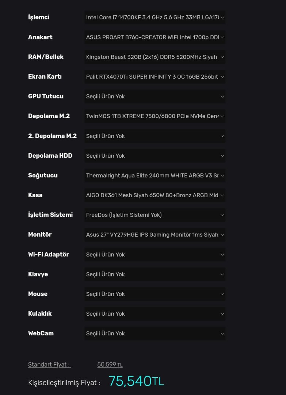The image size is (286, 395).
Task: Click the WebCam dropdown chevron
Action: 222,333
